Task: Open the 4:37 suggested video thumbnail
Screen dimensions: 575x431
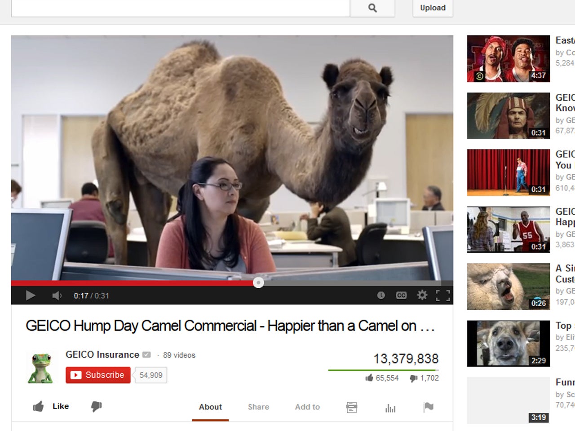Action: coord(509,58)
